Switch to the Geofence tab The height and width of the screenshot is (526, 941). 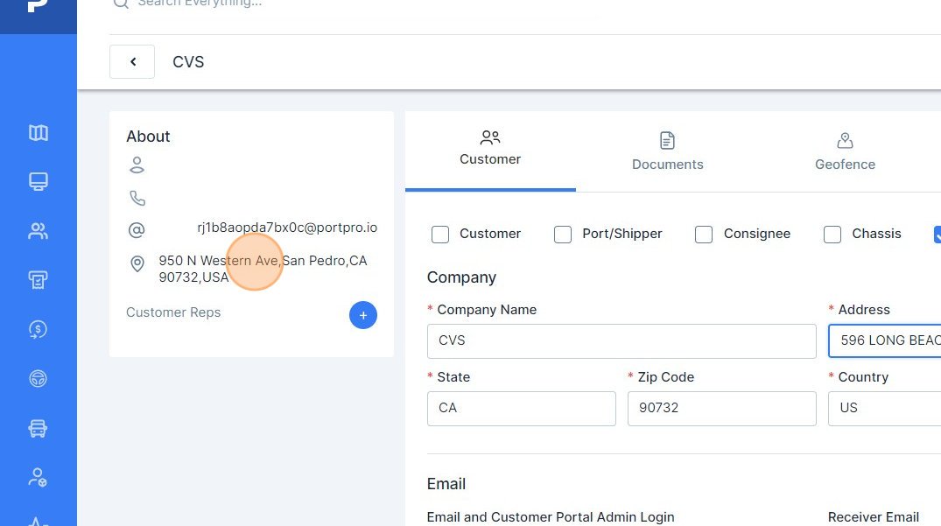[845, 151]
